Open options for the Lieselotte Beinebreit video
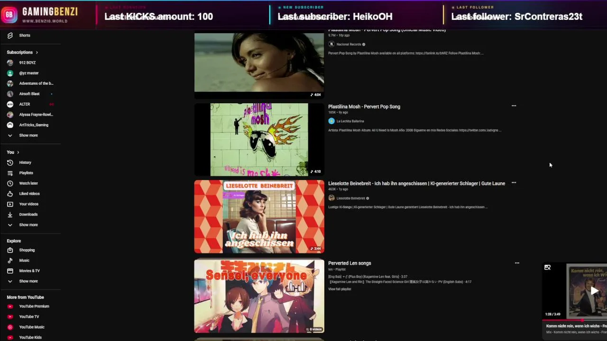 [514, 183]
